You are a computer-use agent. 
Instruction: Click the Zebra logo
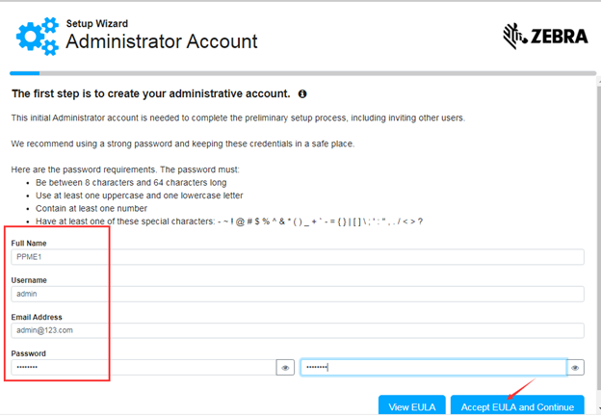pos(545,37)
